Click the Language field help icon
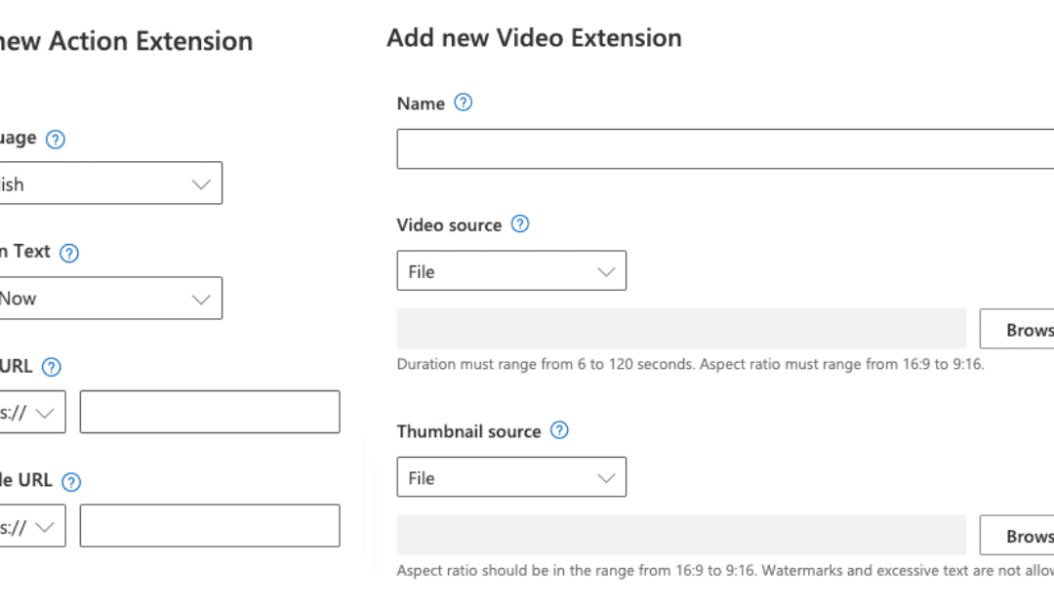The image size is (1054, 607). (55, 139)
